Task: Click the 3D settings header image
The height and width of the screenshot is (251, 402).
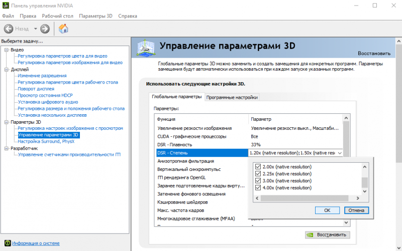Action: [146, 48]
